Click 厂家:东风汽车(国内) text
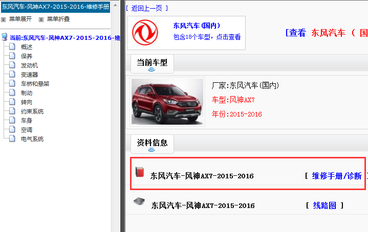This screenshot has height=232, width=368. [x=245, y=85]
